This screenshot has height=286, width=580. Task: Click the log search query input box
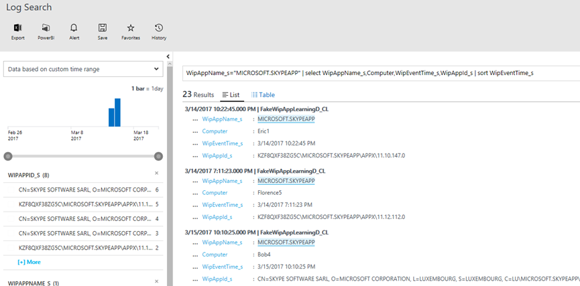pyautogui.click(x=379, y=72)
